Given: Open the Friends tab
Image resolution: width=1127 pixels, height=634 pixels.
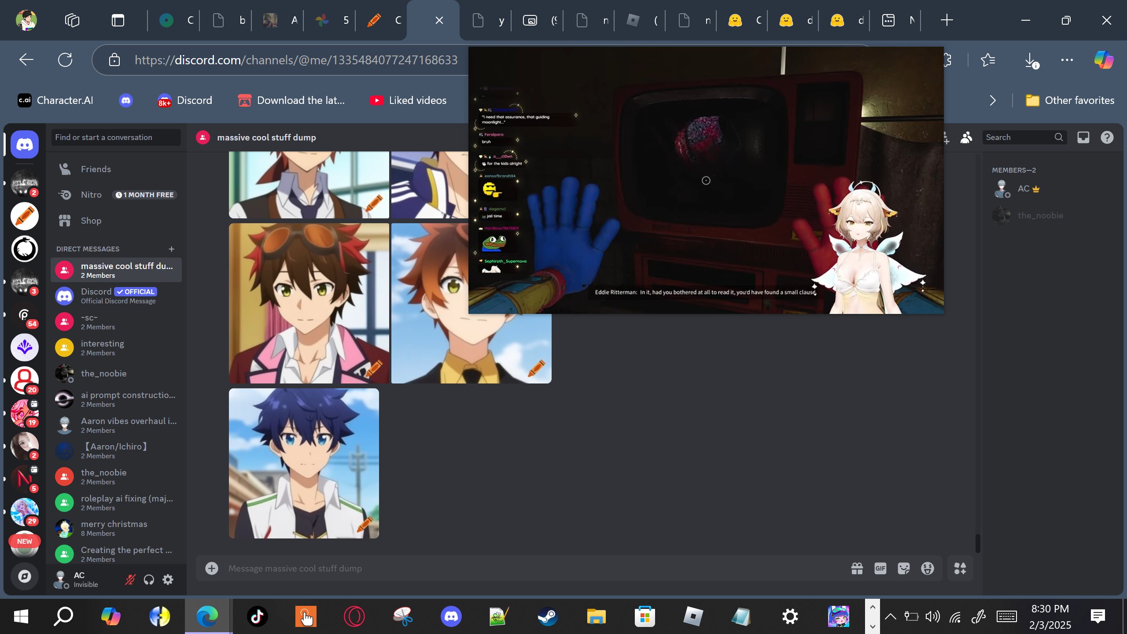Looking at the screenshot, I should click(x=116, y=169).
